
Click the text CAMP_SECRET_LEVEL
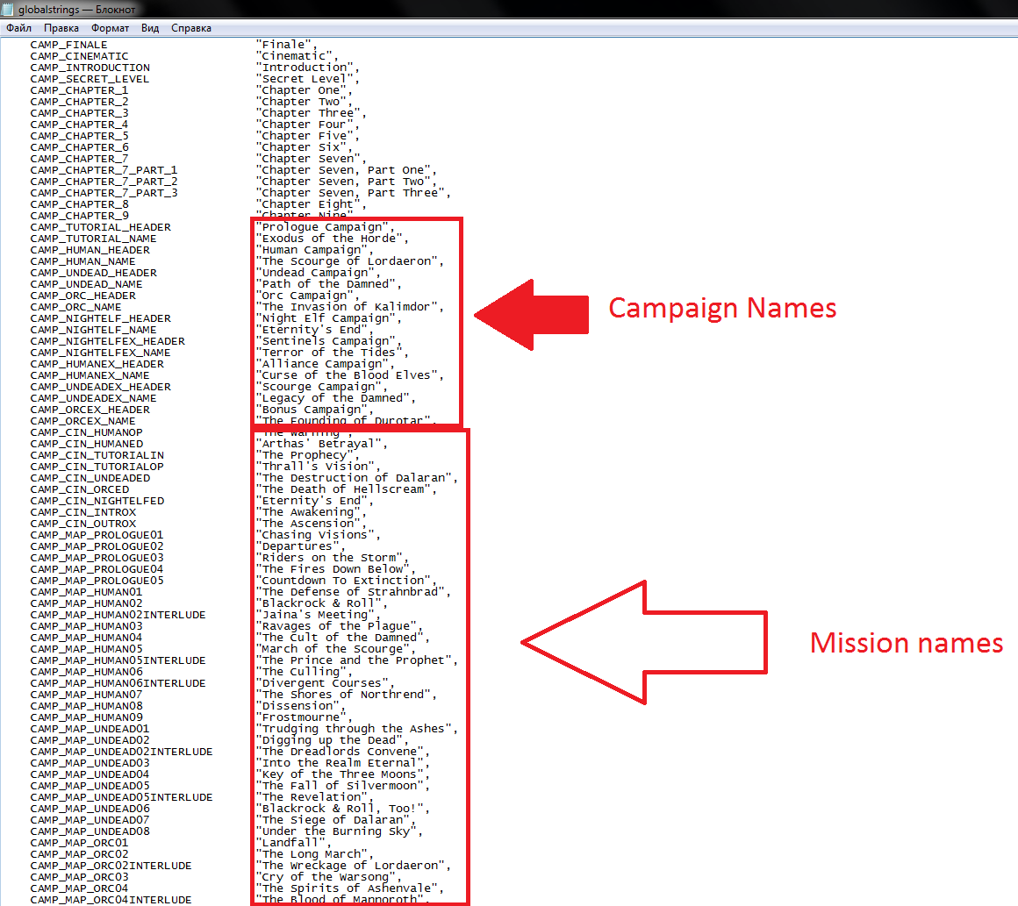[x=90, y=79]
